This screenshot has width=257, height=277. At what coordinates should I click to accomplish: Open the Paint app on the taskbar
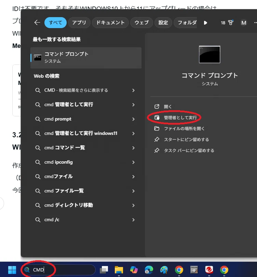coord(164,270)
